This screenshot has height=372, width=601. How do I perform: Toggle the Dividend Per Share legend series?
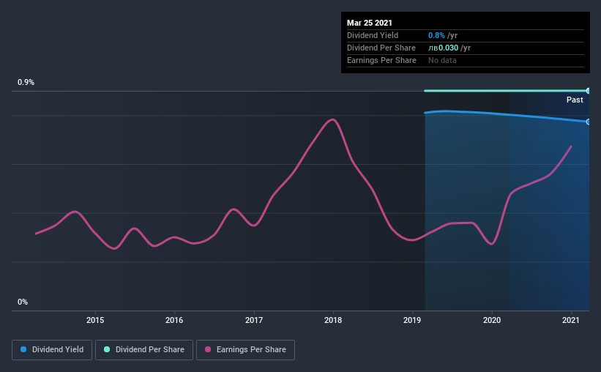[x=146, y=350]
